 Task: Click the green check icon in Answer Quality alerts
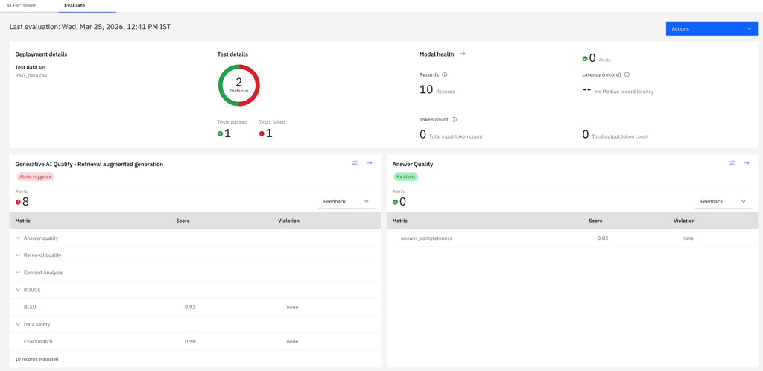(395, 202)
